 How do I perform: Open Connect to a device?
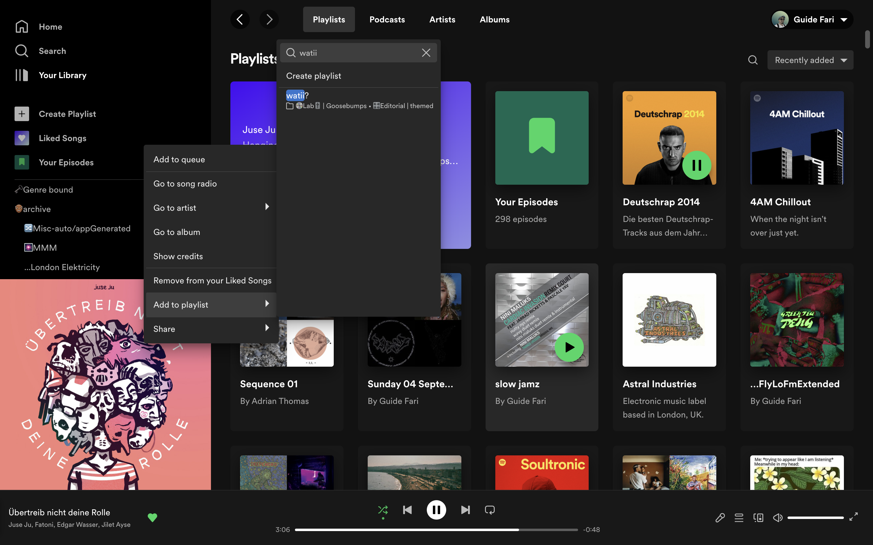pyautogui.click(x=758, y=518)
